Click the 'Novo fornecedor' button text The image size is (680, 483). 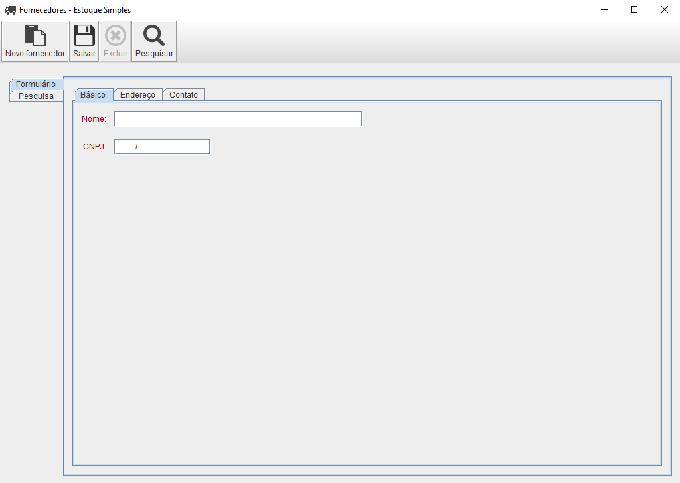coord(35,54)
